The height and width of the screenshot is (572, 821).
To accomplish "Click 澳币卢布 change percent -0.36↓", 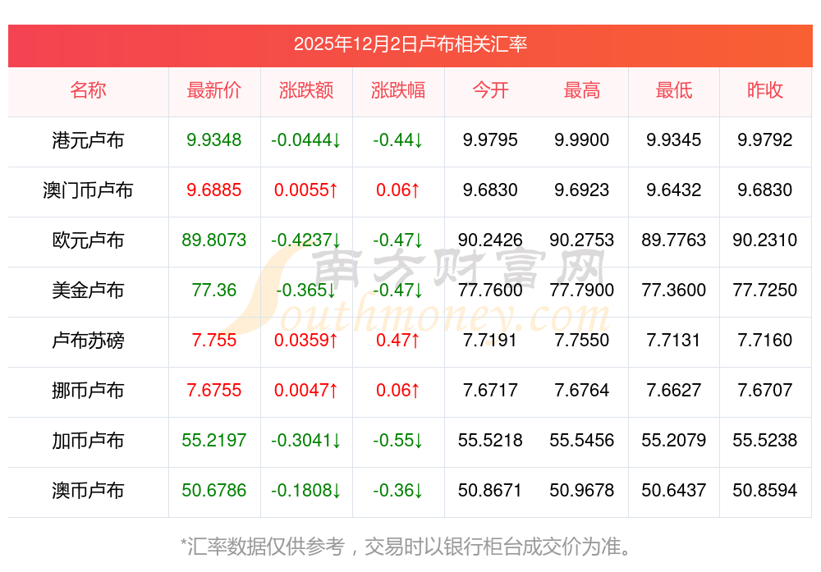I will pos(398,491).
